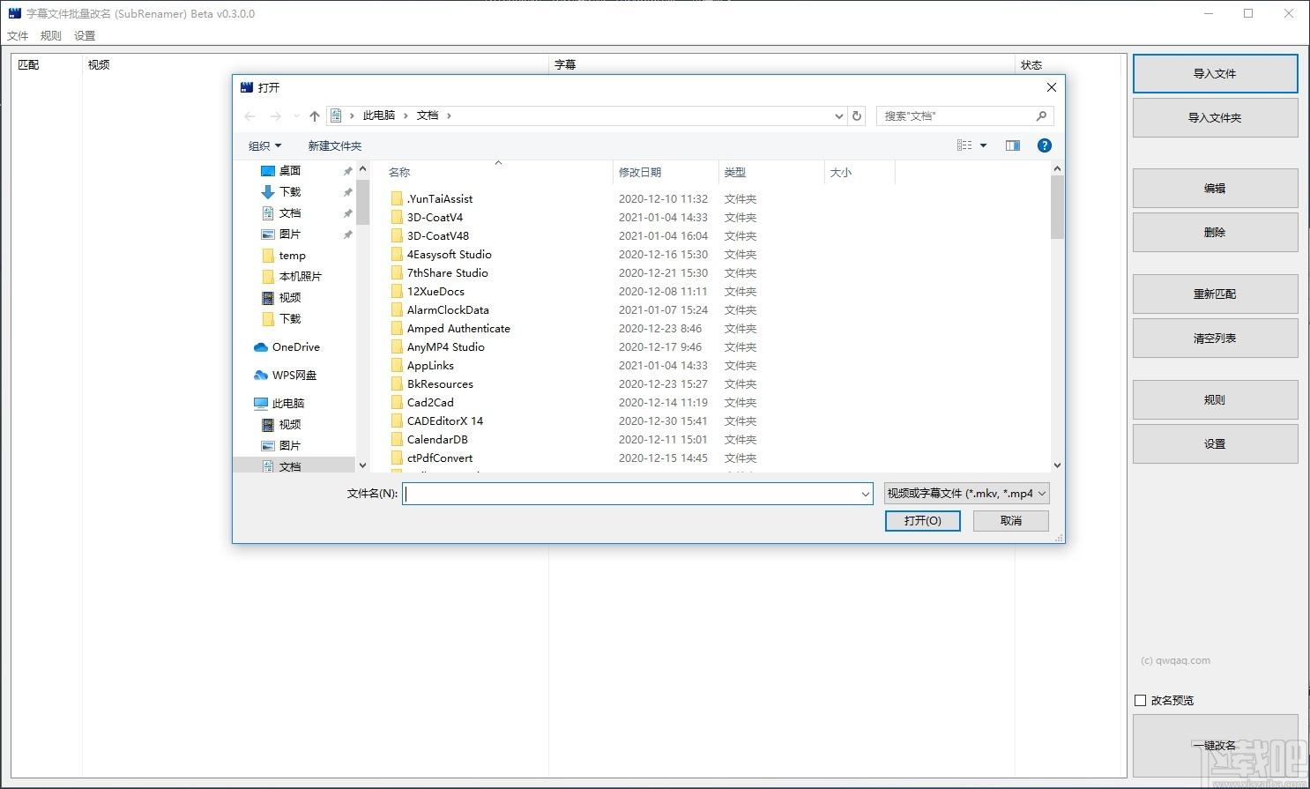Open WPS网盘 in sidebar
This screenshot has width=1310, height=789.
pos(285,375)
